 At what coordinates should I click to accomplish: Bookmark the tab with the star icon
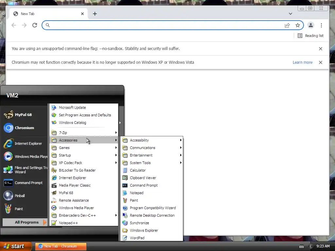[298, 25]
